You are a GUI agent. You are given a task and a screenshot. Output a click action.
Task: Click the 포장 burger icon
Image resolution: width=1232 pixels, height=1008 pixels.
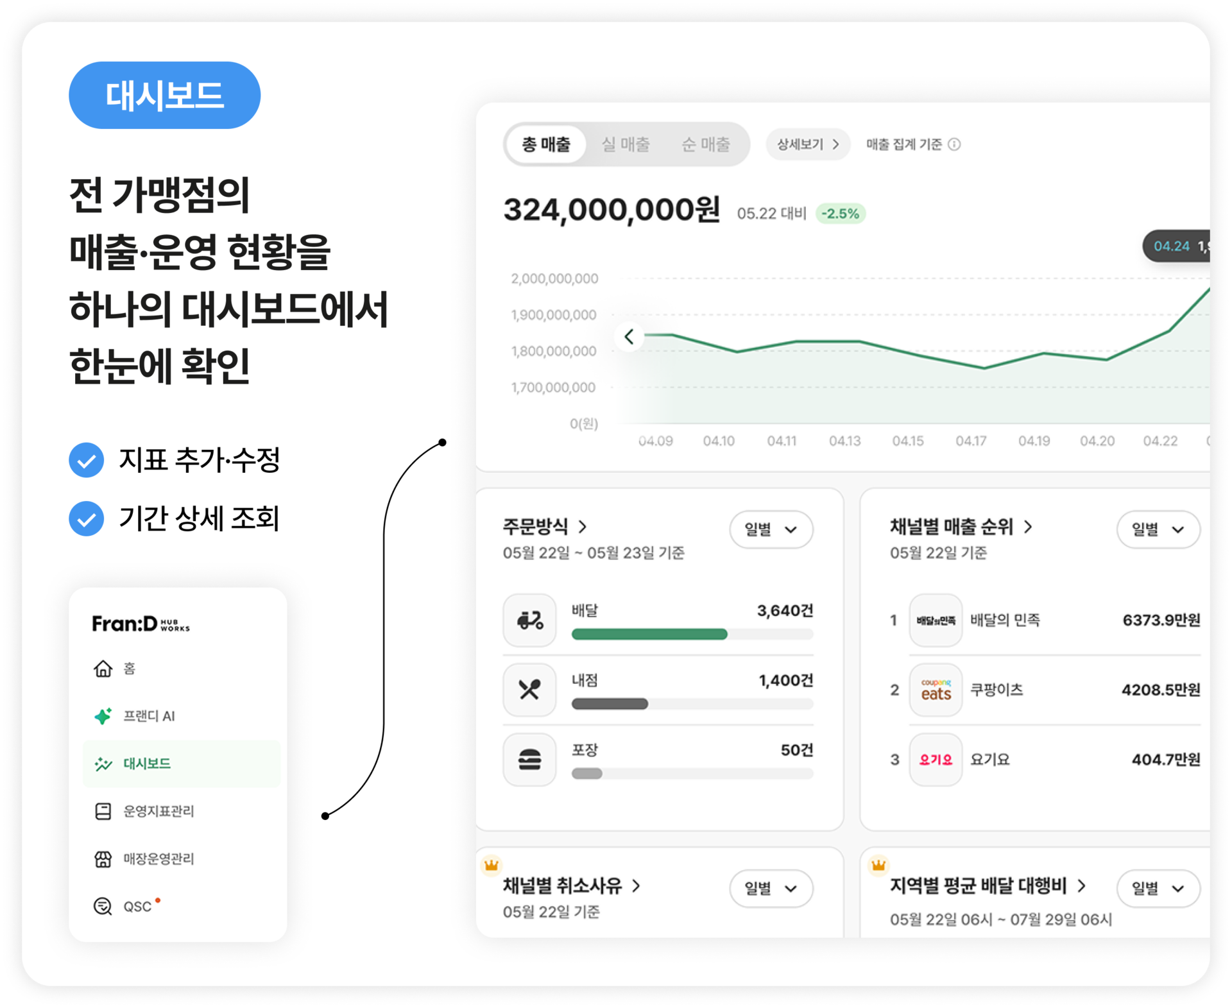point(529,760)
